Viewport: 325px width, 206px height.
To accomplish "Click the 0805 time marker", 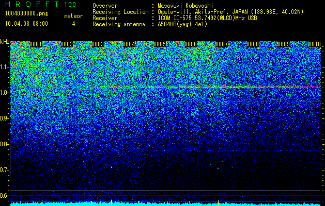I will click(160, 44).
